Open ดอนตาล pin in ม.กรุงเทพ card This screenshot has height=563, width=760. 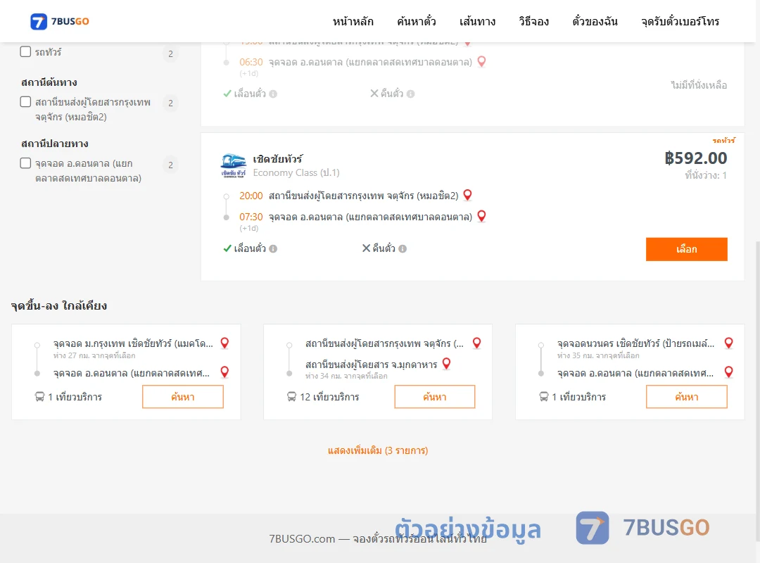[224, 372]
